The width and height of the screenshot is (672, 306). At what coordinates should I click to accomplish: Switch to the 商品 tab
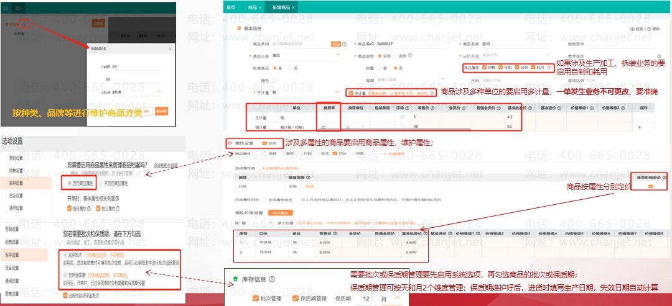[x=252, y=7]
